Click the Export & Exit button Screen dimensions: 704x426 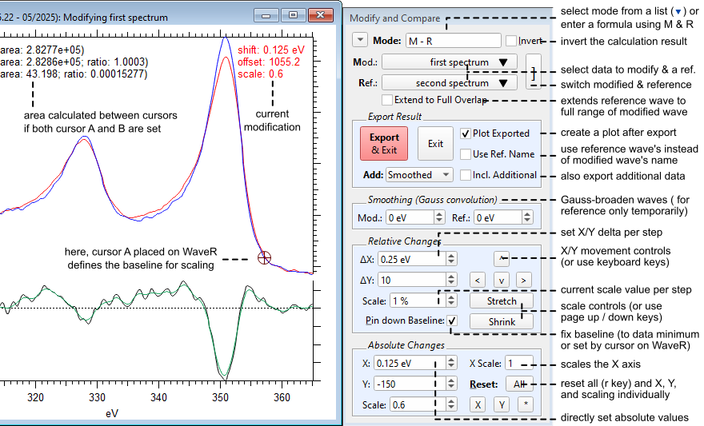tap(384, 144)
